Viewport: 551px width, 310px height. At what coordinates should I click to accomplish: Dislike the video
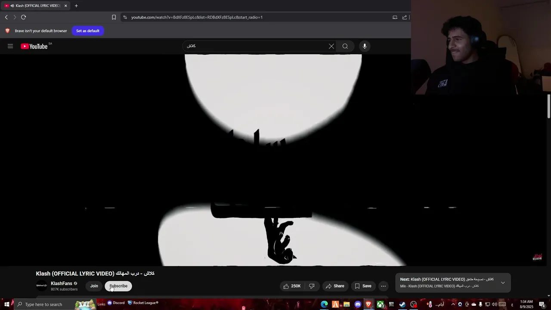(312, 286)
